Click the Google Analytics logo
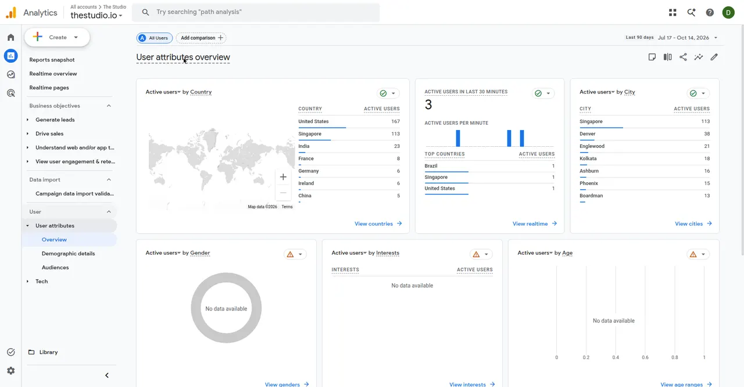 (11, 12)
